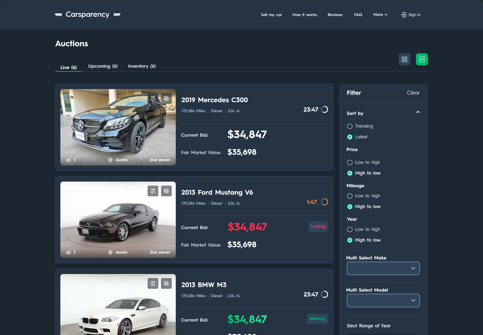Click the Carsparency logo
This screenshot has height=335, width=483.
(x=88, y=14)
